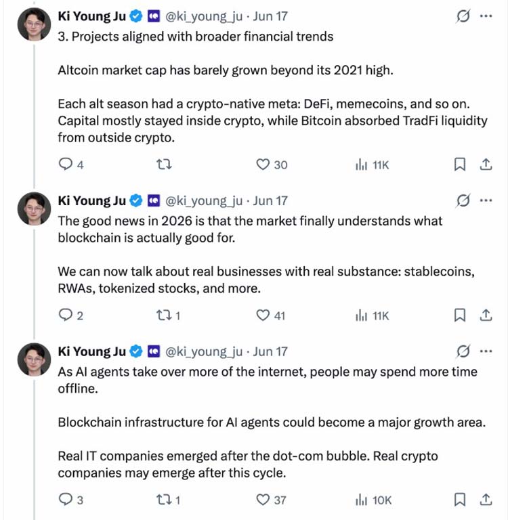The image size is (508, 520).
Task: Open more options on AI agents tweet
Action: (486, 351)
